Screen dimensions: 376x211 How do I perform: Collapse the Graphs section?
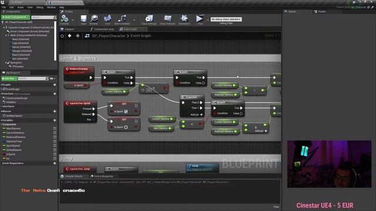[x=1, y=84]
